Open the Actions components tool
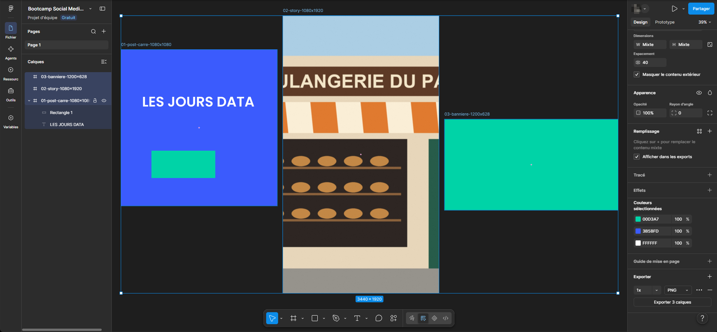 394,318
